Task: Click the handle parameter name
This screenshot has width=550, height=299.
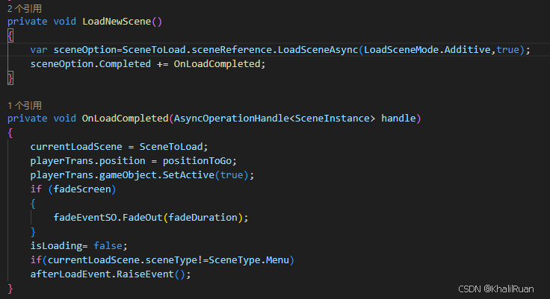Action: tap(398, 119)
